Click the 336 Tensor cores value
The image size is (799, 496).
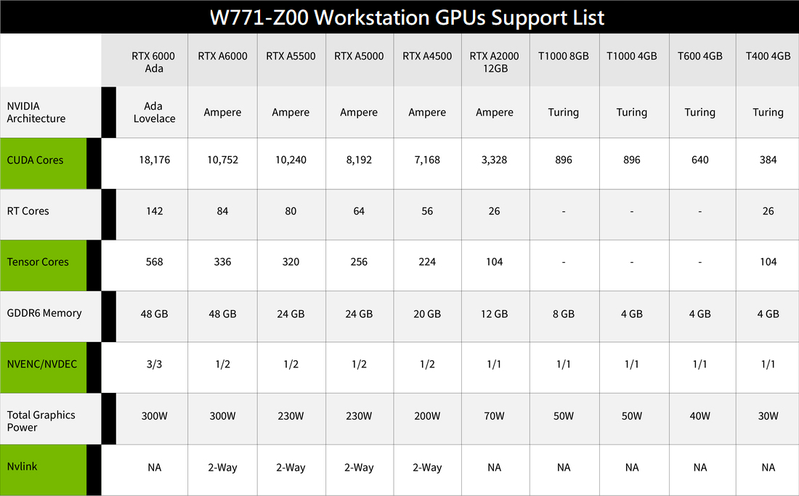pos(223,261)
